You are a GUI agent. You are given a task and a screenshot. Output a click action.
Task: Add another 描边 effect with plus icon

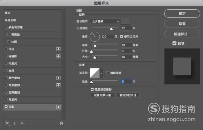tap(58, 49)
